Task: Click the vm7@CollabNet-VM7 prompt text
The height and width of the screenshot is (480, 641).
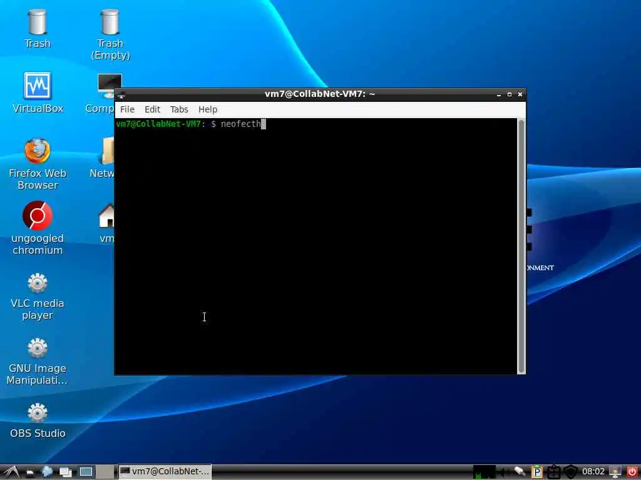Action: 158,124
